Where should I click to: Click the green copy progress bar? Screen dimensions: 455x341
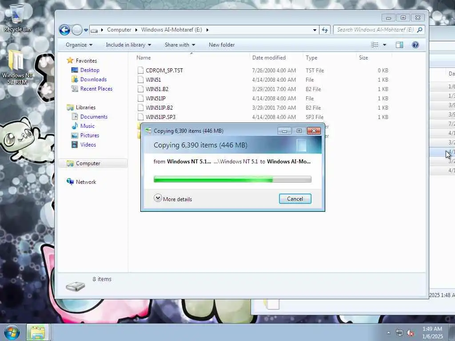tap(232, 179)
